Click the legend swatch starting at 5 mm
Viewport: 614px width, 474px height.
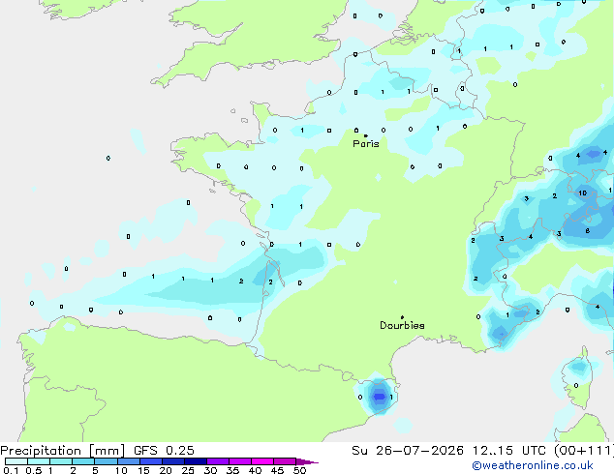click(x=106, y=461)
